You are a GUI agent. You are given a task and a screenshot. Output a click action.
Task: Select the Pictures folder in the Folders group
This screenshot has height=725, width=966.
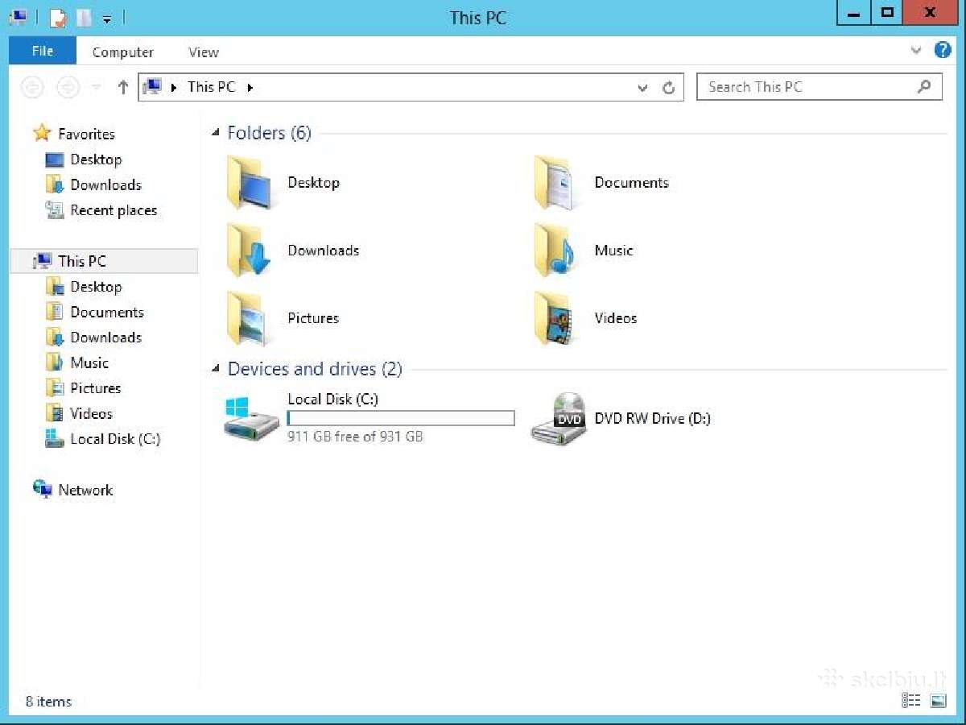click(x=283, y=318)
